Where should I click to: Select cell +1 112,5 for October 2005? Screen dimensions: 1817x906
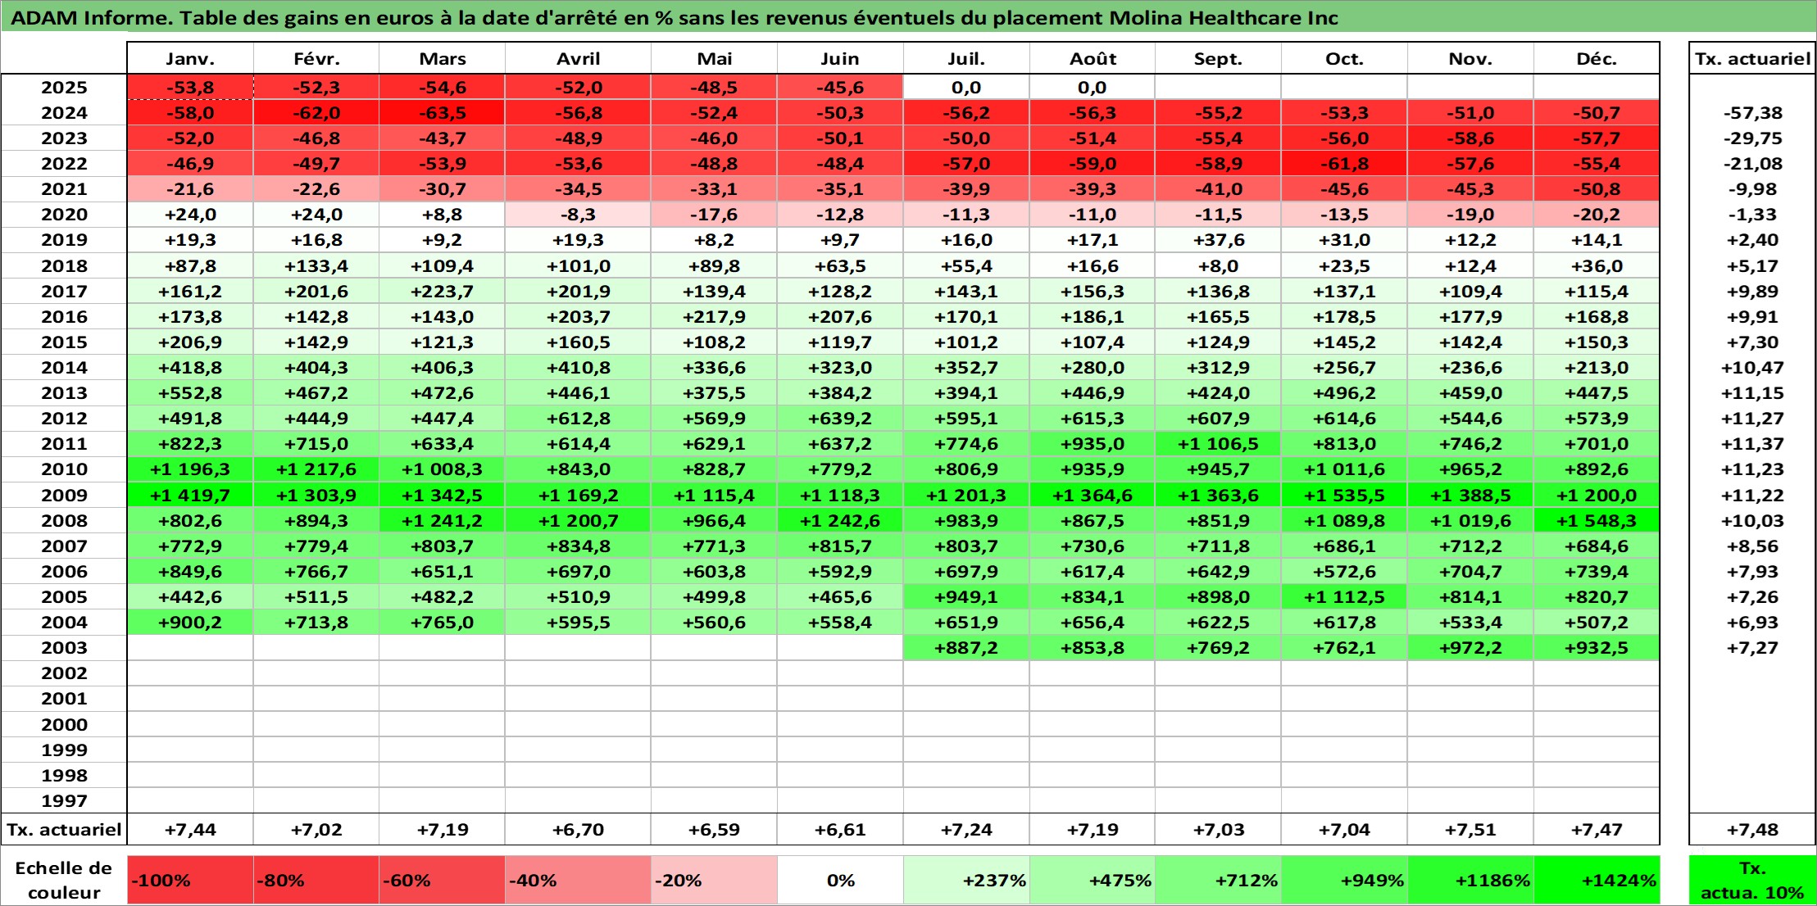pos(1344,597)
